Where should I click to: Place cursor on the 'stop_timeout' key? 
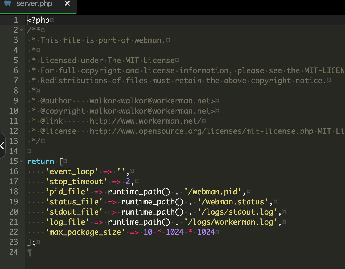(76, 182)
